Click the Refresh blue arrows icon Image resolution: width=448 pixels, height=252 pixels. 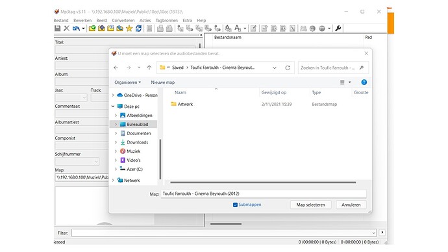click(x=138, y=29)
